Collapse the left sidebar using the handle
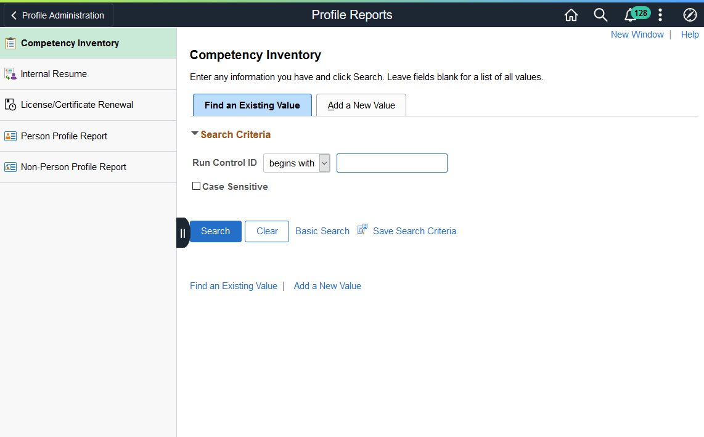This screenshot has height=437, width=704. (183, 233)
